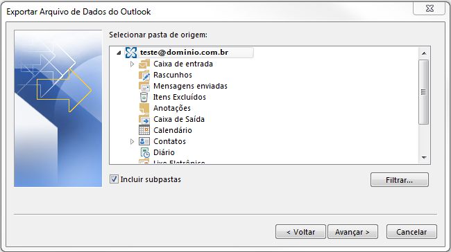Click the Mensagens enviadas folder icon

tap(144, 86)
